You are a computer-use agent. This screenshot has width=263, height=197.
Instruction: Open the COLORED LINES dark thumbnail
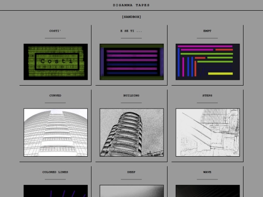(56, 191)
